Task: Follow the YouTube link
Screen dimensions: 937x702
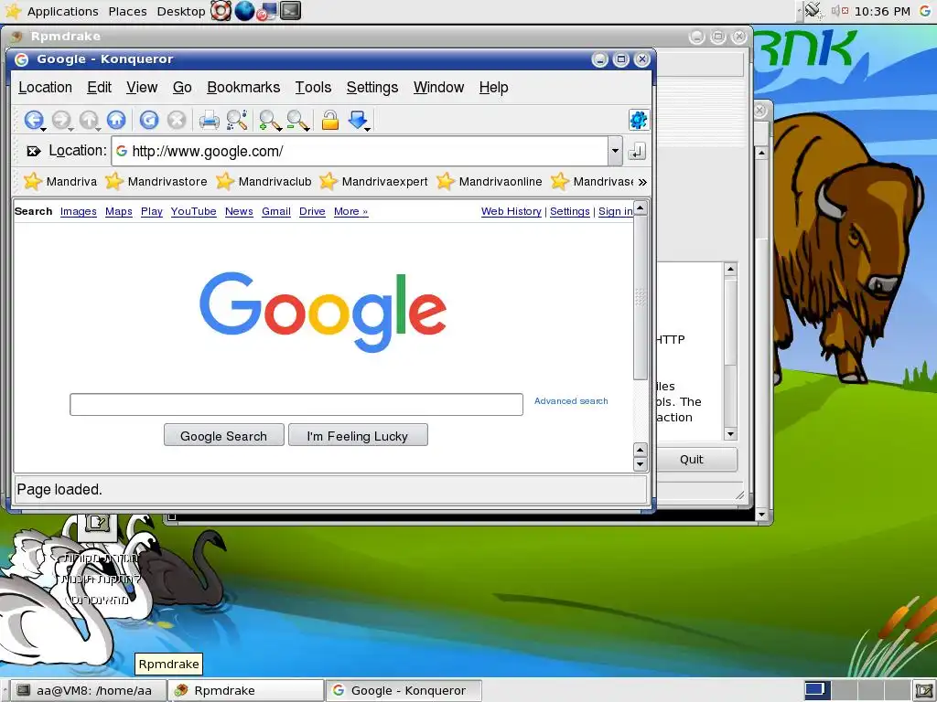Action: pyautogui.click(x=194, y=211)
